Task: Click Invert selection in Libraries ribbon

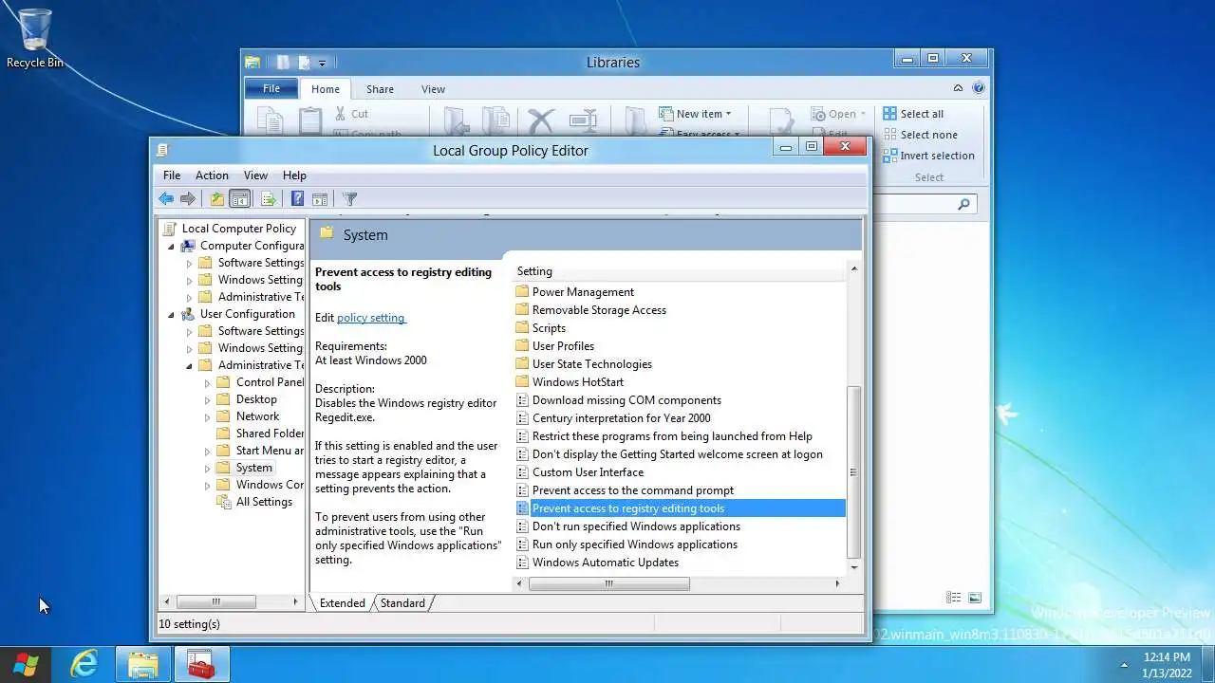Action: tap(928, 156)
